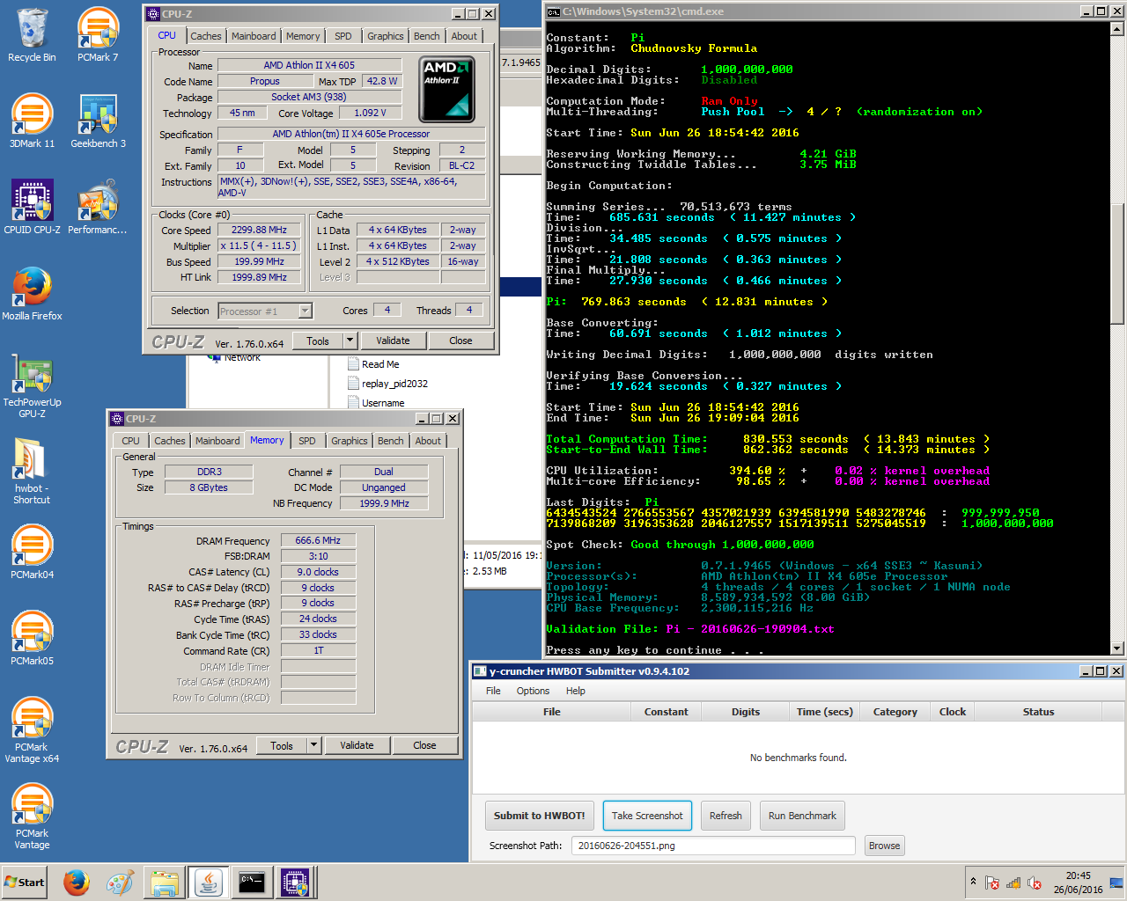Switch to CPU tab in lower CPU-Z

click(130, 441)
